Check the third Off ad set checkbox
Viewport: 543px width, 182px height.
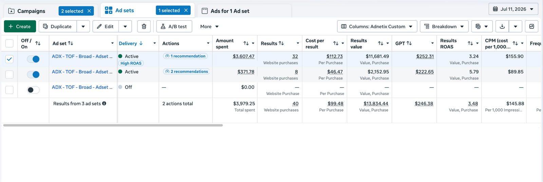pos(10,90)
